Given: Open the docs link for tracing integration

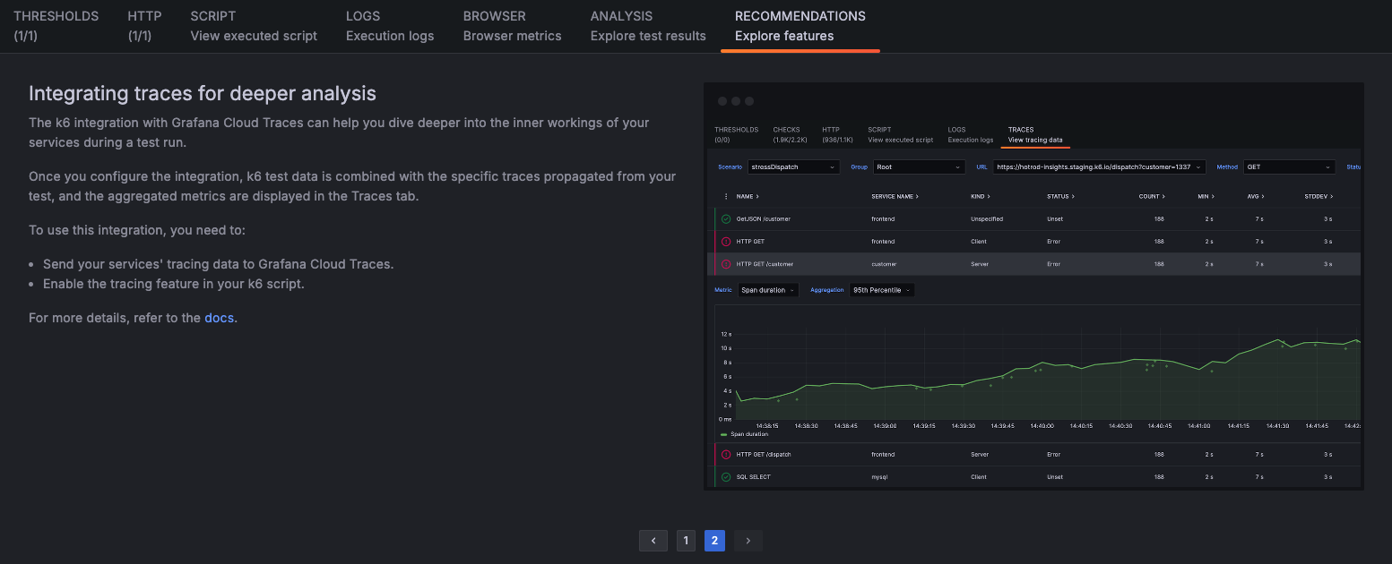Looking at the screenshot, I should click(x=219, y=317).
